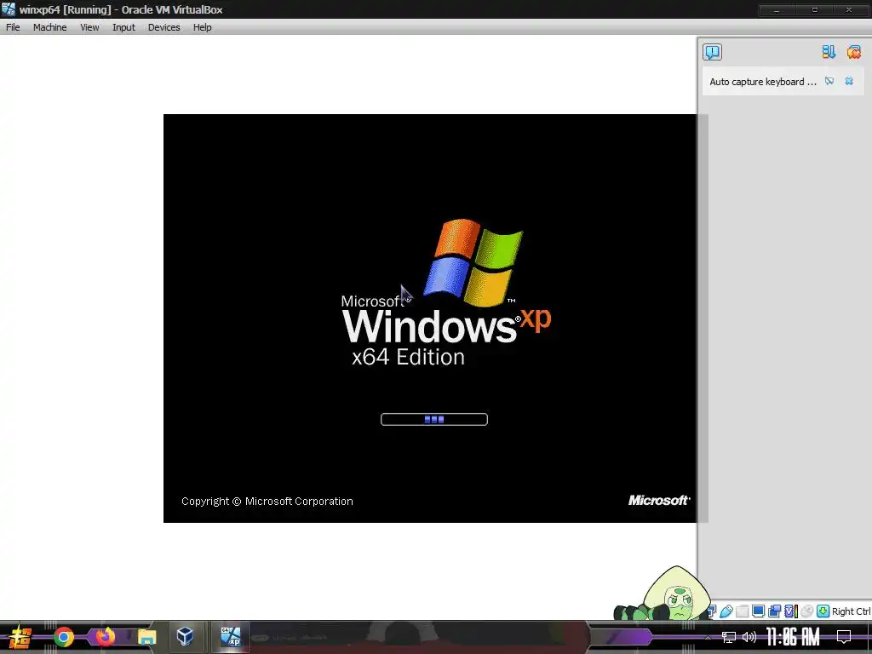Click the don't-show-again icon on keyboard notification
Viewport: 872px width, 654px height.
829,81
